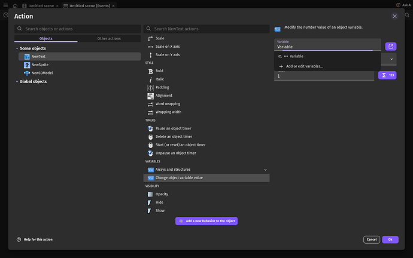Click Add or edit variables option

click(304, 66)
